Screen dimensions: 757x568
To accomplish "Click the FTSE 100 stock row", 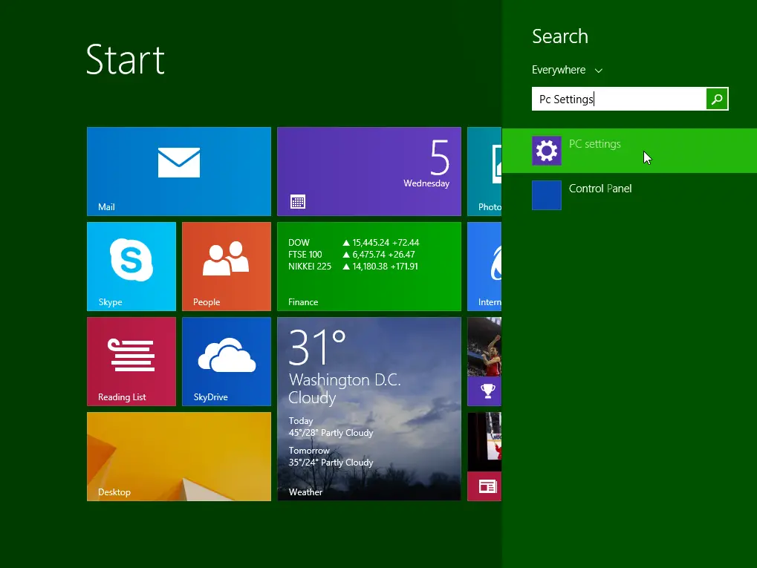I will 351,255.
